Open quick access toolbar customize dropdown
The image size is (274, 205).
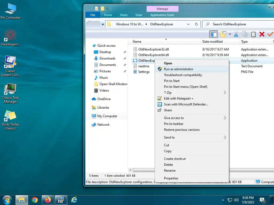[x=108, y=9]
